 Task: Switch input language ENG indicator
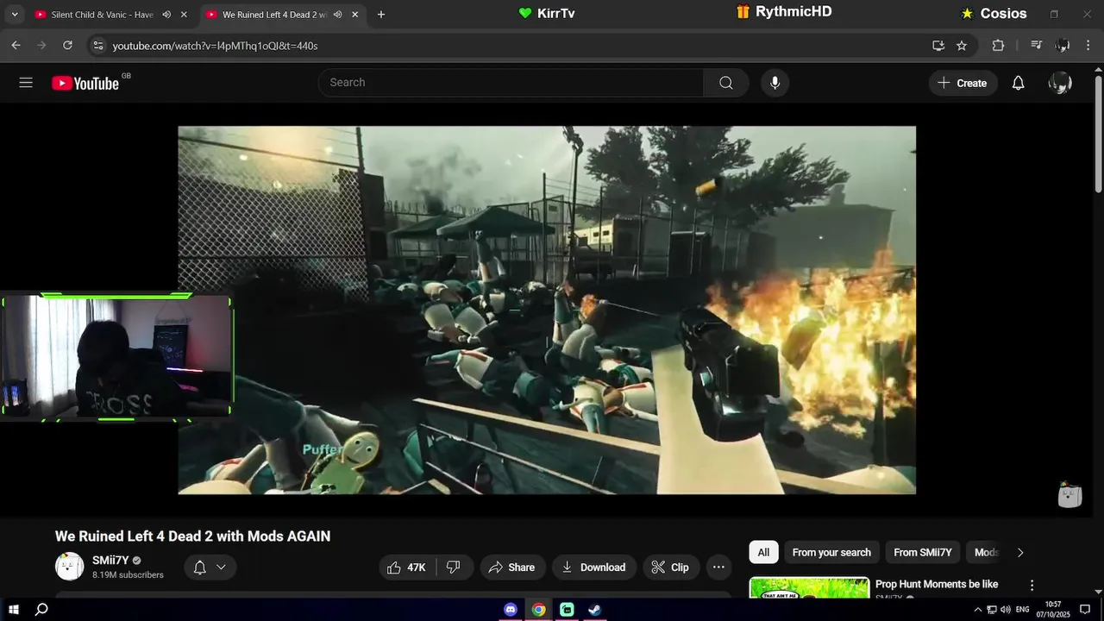click(1023, 610)
